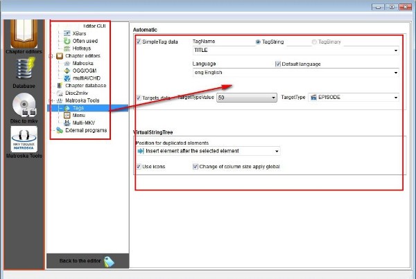Minimize the settings window

[378, 7]
